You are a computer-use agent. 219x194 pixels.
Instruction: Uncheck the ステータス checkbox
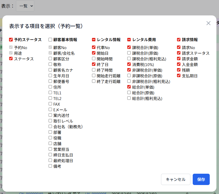pyautogui.click(x=11, y=59)
